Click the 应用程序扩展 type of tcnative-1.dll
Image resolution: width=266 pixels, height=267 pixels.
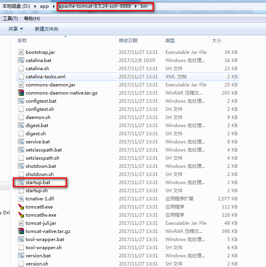pyautogui.click(x=179, y=198)
